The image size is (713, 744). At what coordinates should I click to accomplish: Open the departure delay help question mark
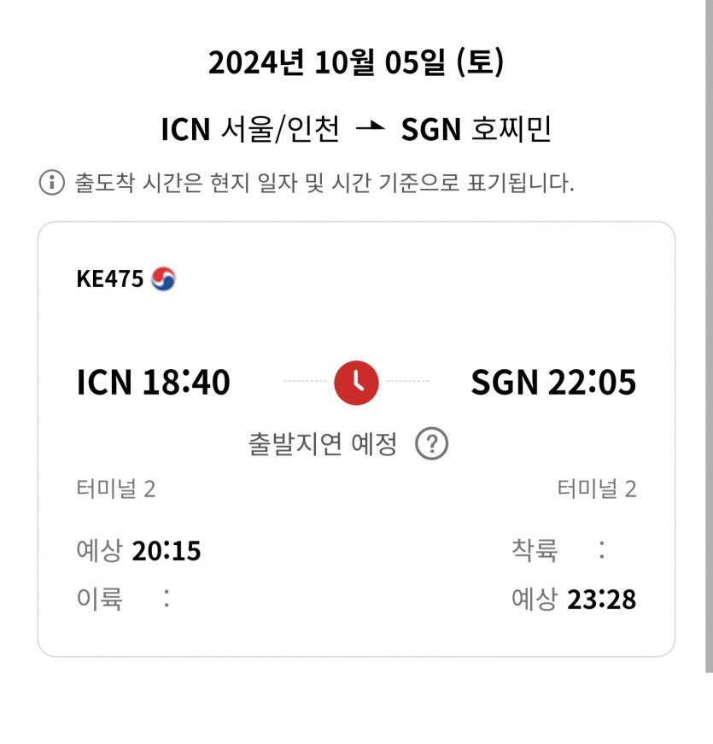(432, 444)
